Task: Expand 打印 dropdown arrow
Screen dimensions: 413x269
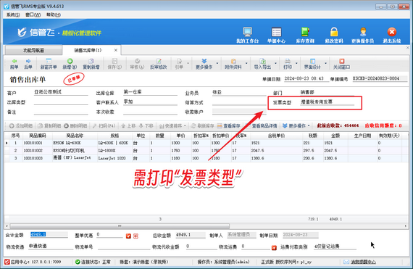Action: 296,64
